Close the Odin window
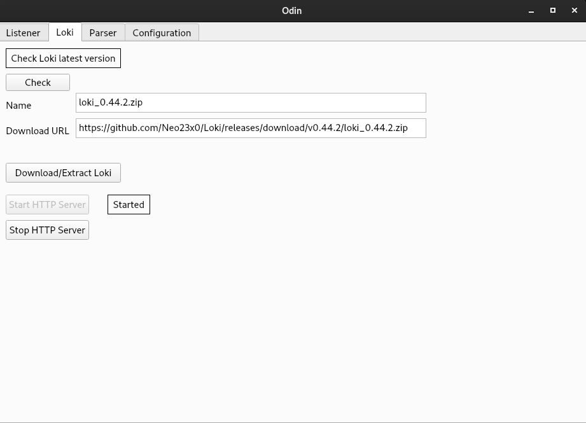The image size is (586, 423). (x=575, y=10)
